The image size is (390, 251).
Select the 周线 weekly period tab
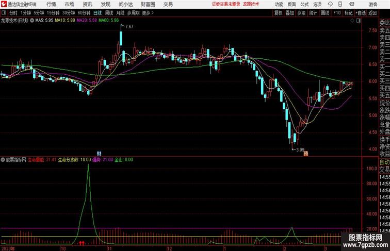click(109, 13)
